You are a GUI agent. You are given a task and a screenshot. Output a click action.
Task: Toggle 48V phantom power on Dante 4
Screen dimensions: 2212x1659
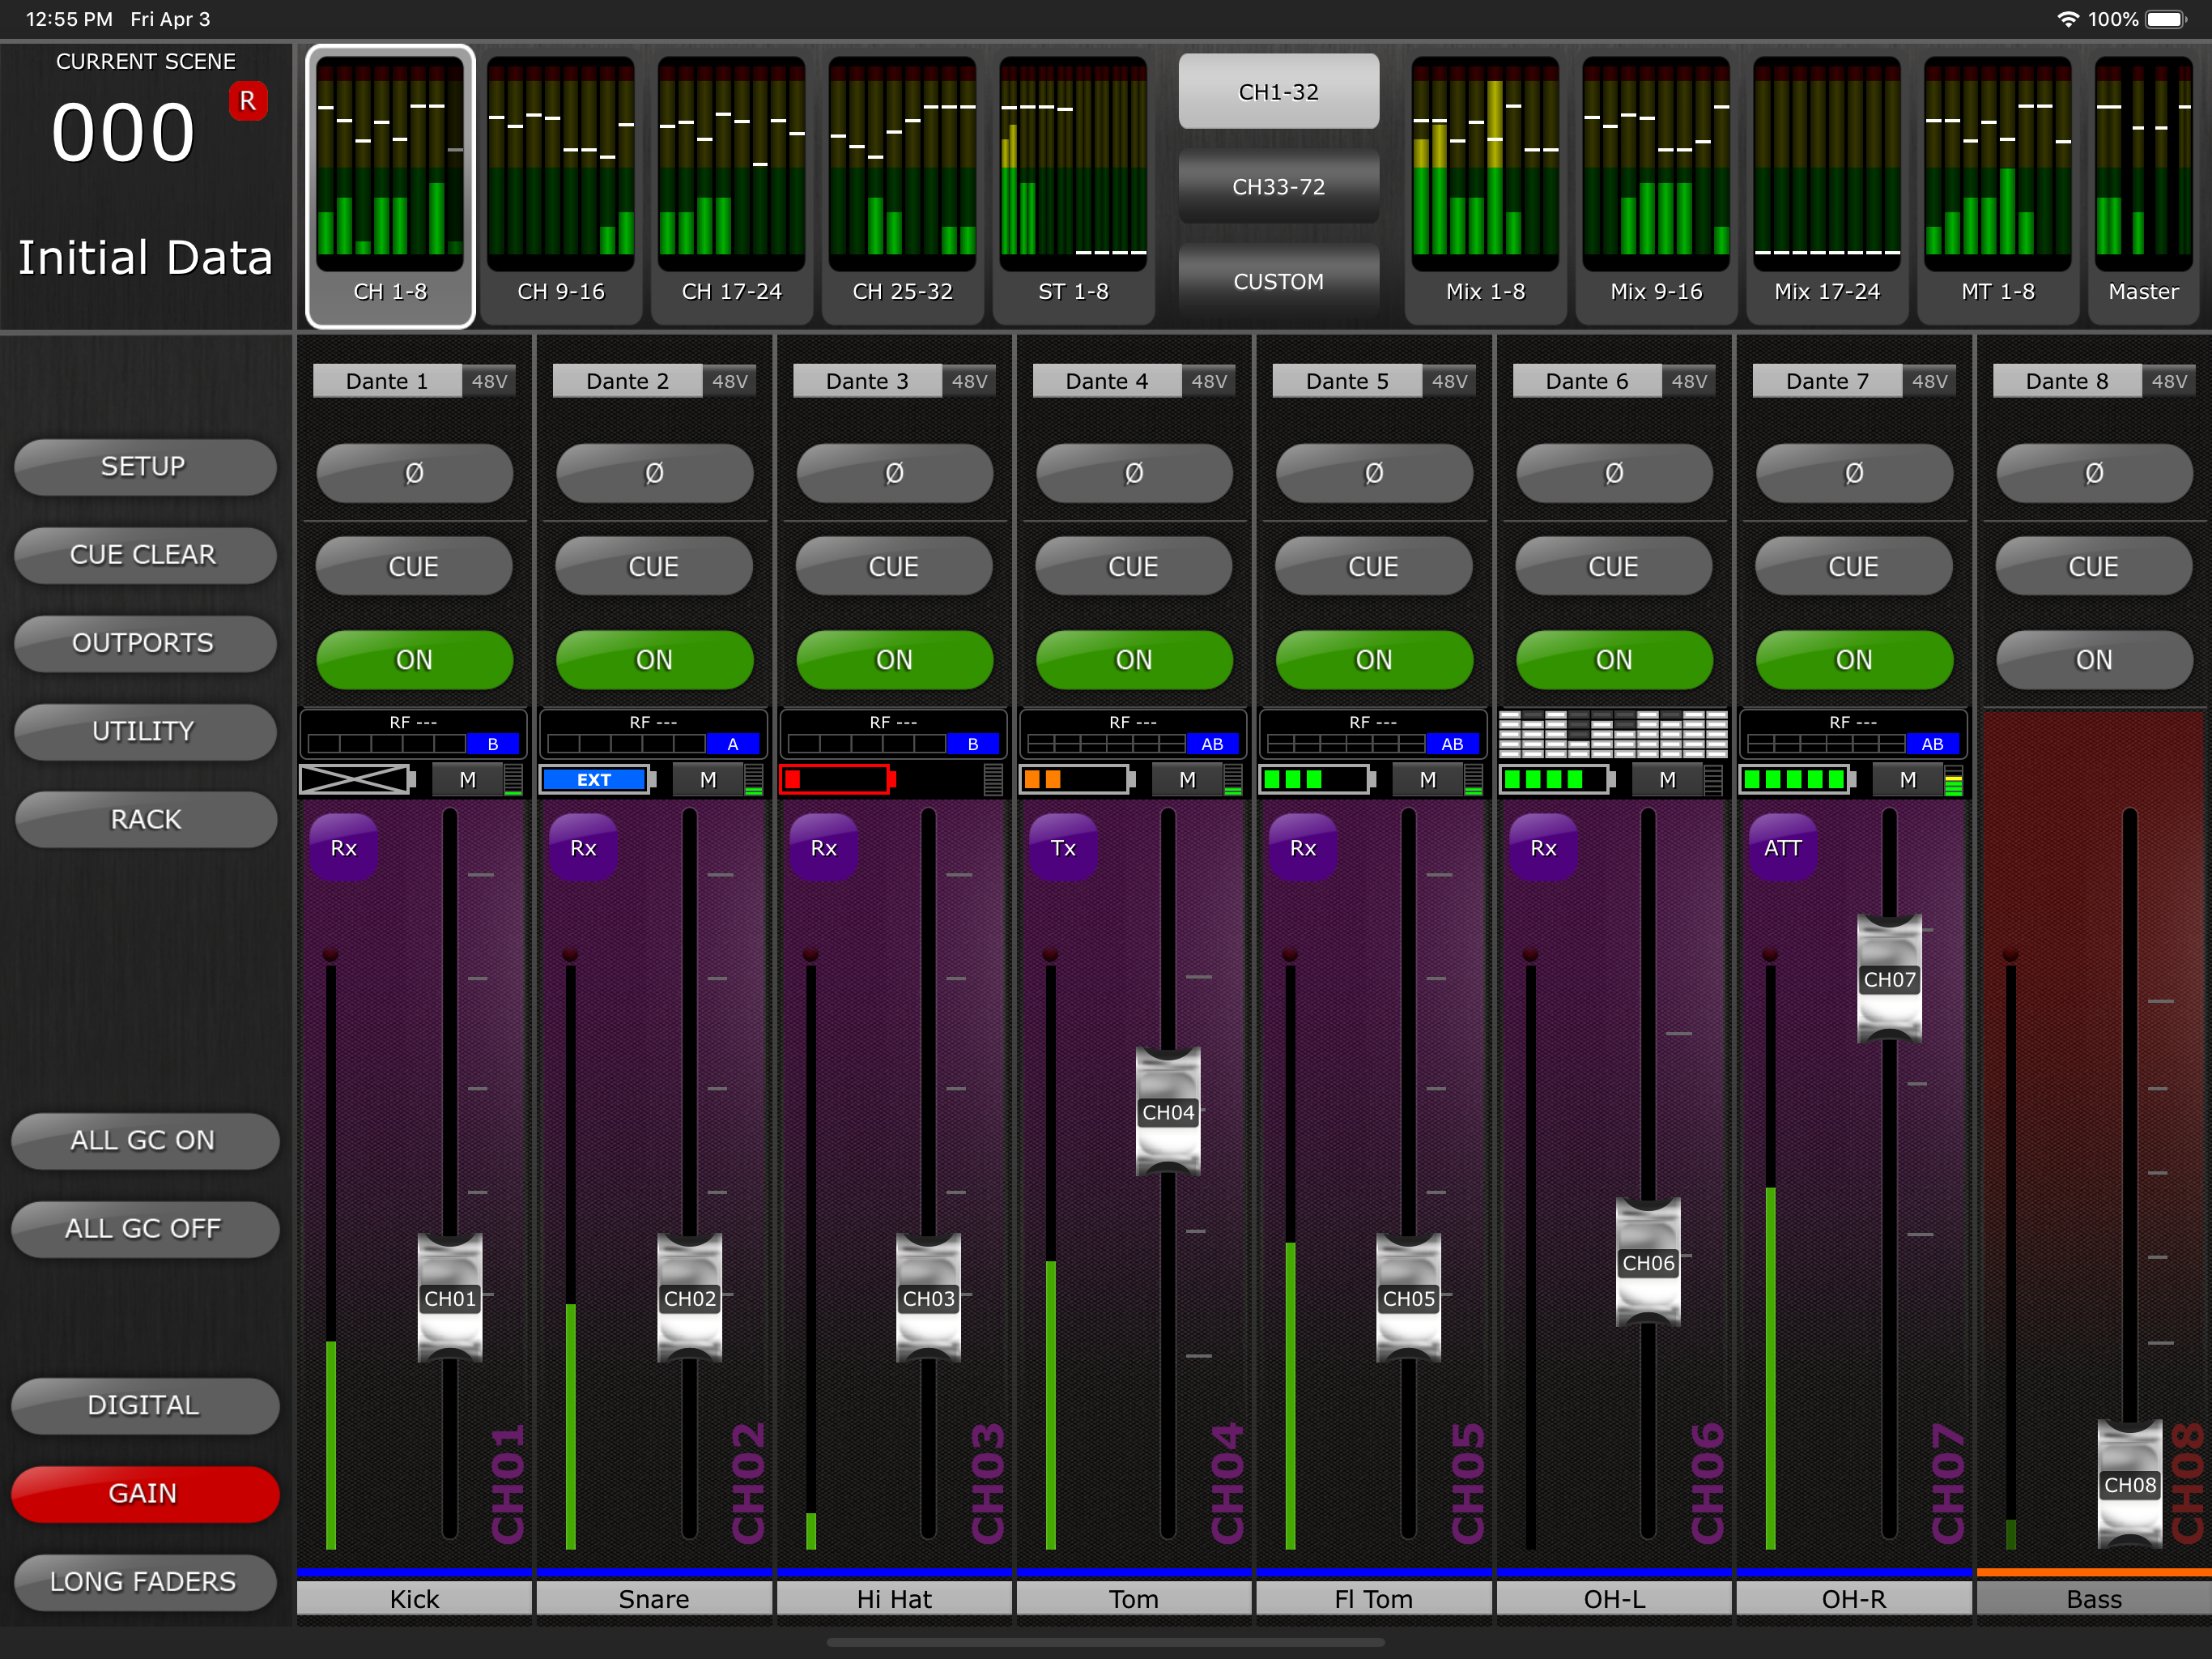[1209, 382]
